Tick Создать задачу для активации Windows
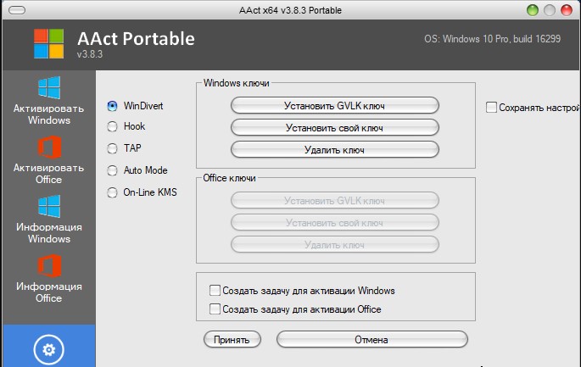 [215, 291]
